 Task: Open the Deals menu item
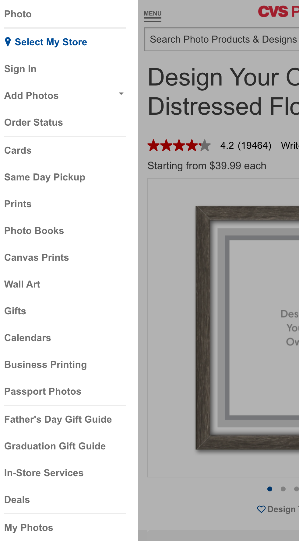click(17, 500)
